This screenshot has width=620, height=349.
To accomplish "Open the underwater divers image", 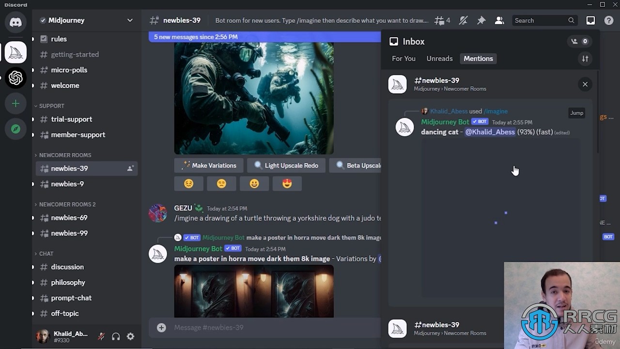I will (x=254, y=98).
